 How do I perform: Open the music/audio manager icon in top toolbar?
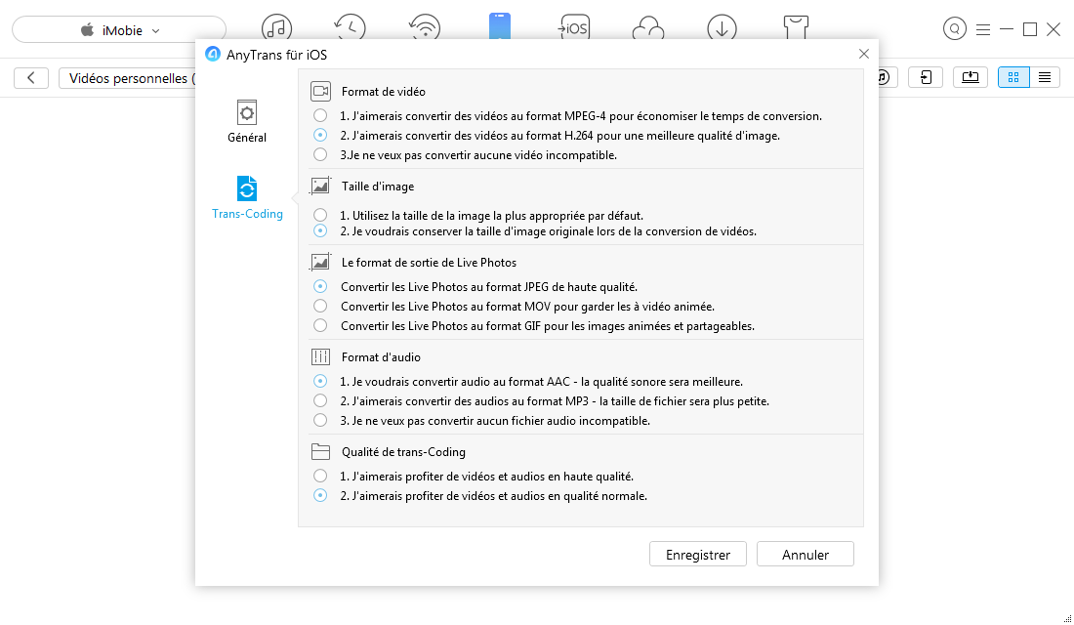click(x=276, y=28)
